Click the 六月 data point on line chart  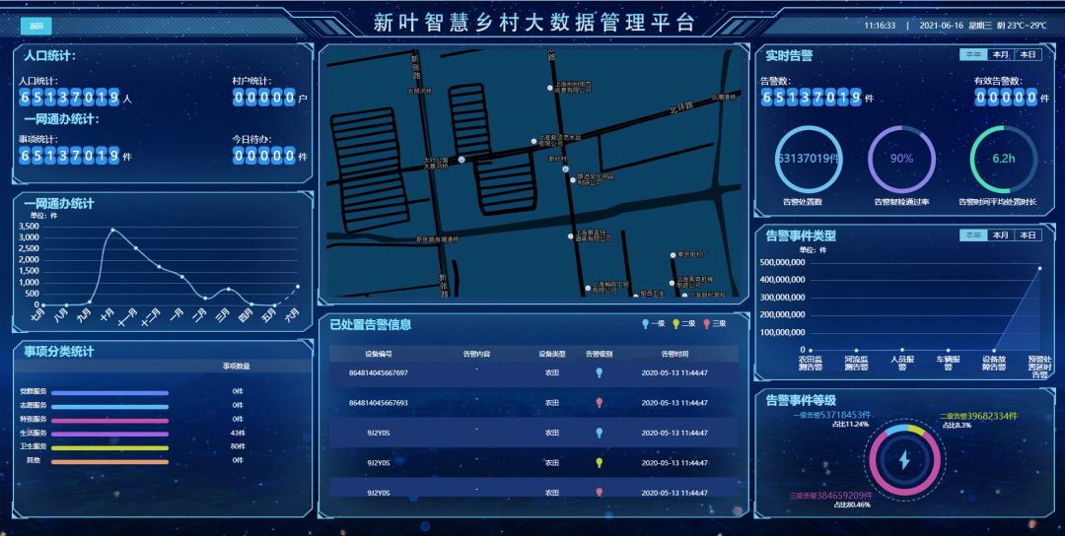coord(298,287)
